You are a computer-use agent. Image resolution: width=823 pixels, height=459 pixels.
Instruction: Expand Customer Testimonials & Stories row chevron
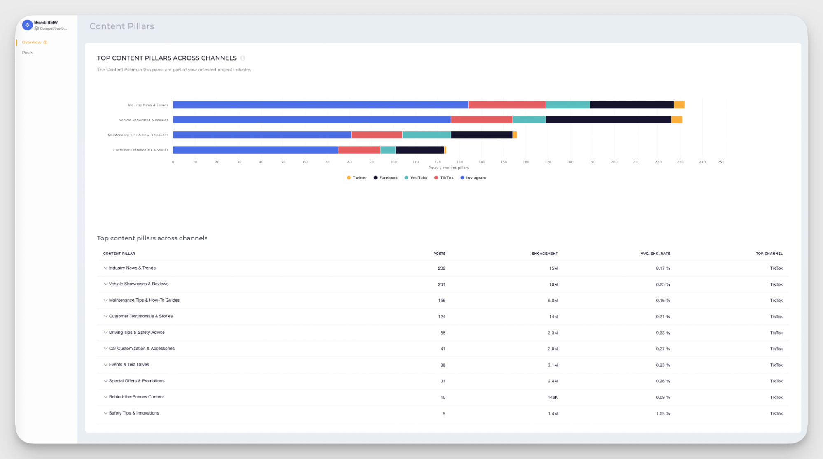[105, 316]
